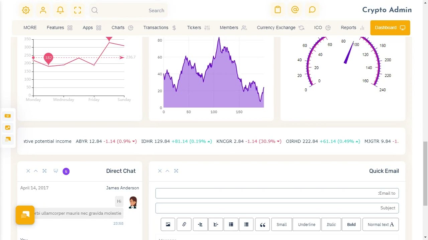Insert link via email editor toolbar
This screenshot has height=240, width=428.
[184, 224]
